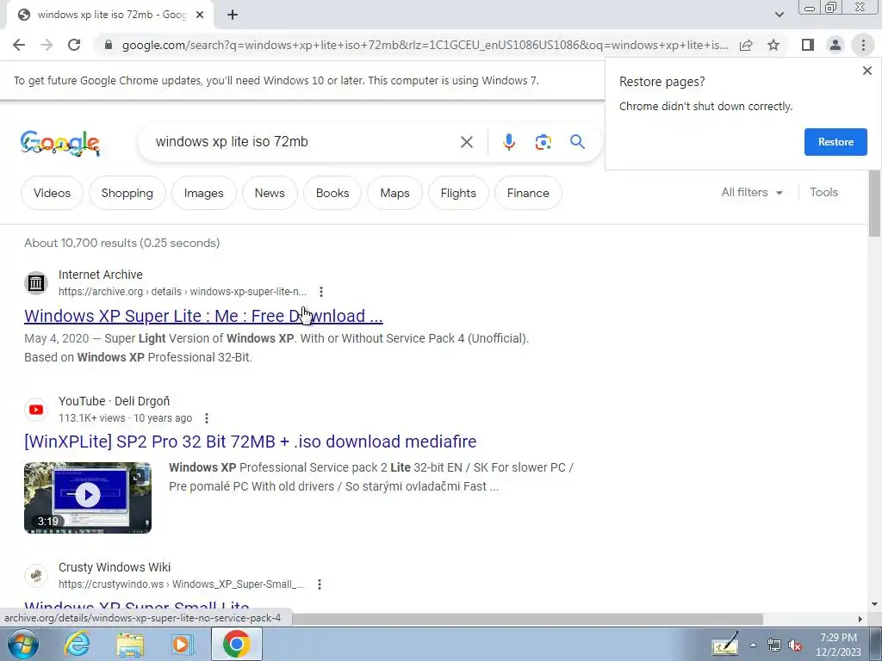Click the horizontal scrollbar right arrow

(860, 619)
